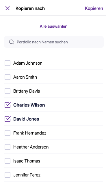106x189 pixels.
Task: Close the Kopieren nach dialog
Action: pos(8,8)
